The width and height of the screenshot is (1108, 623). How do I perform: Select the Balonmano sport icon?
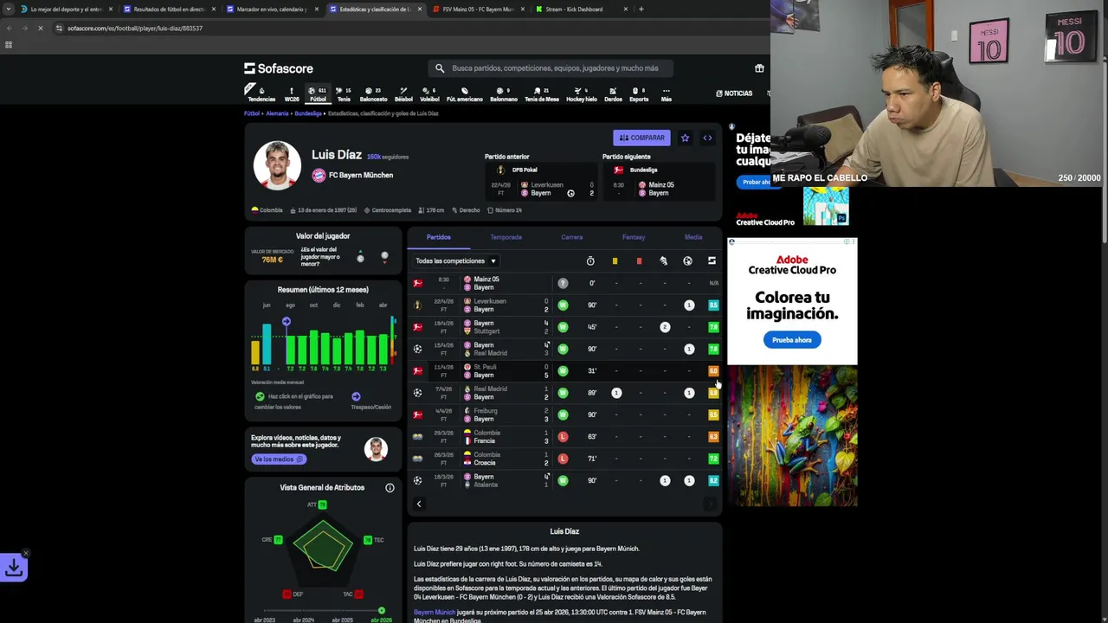pos(504,93)
